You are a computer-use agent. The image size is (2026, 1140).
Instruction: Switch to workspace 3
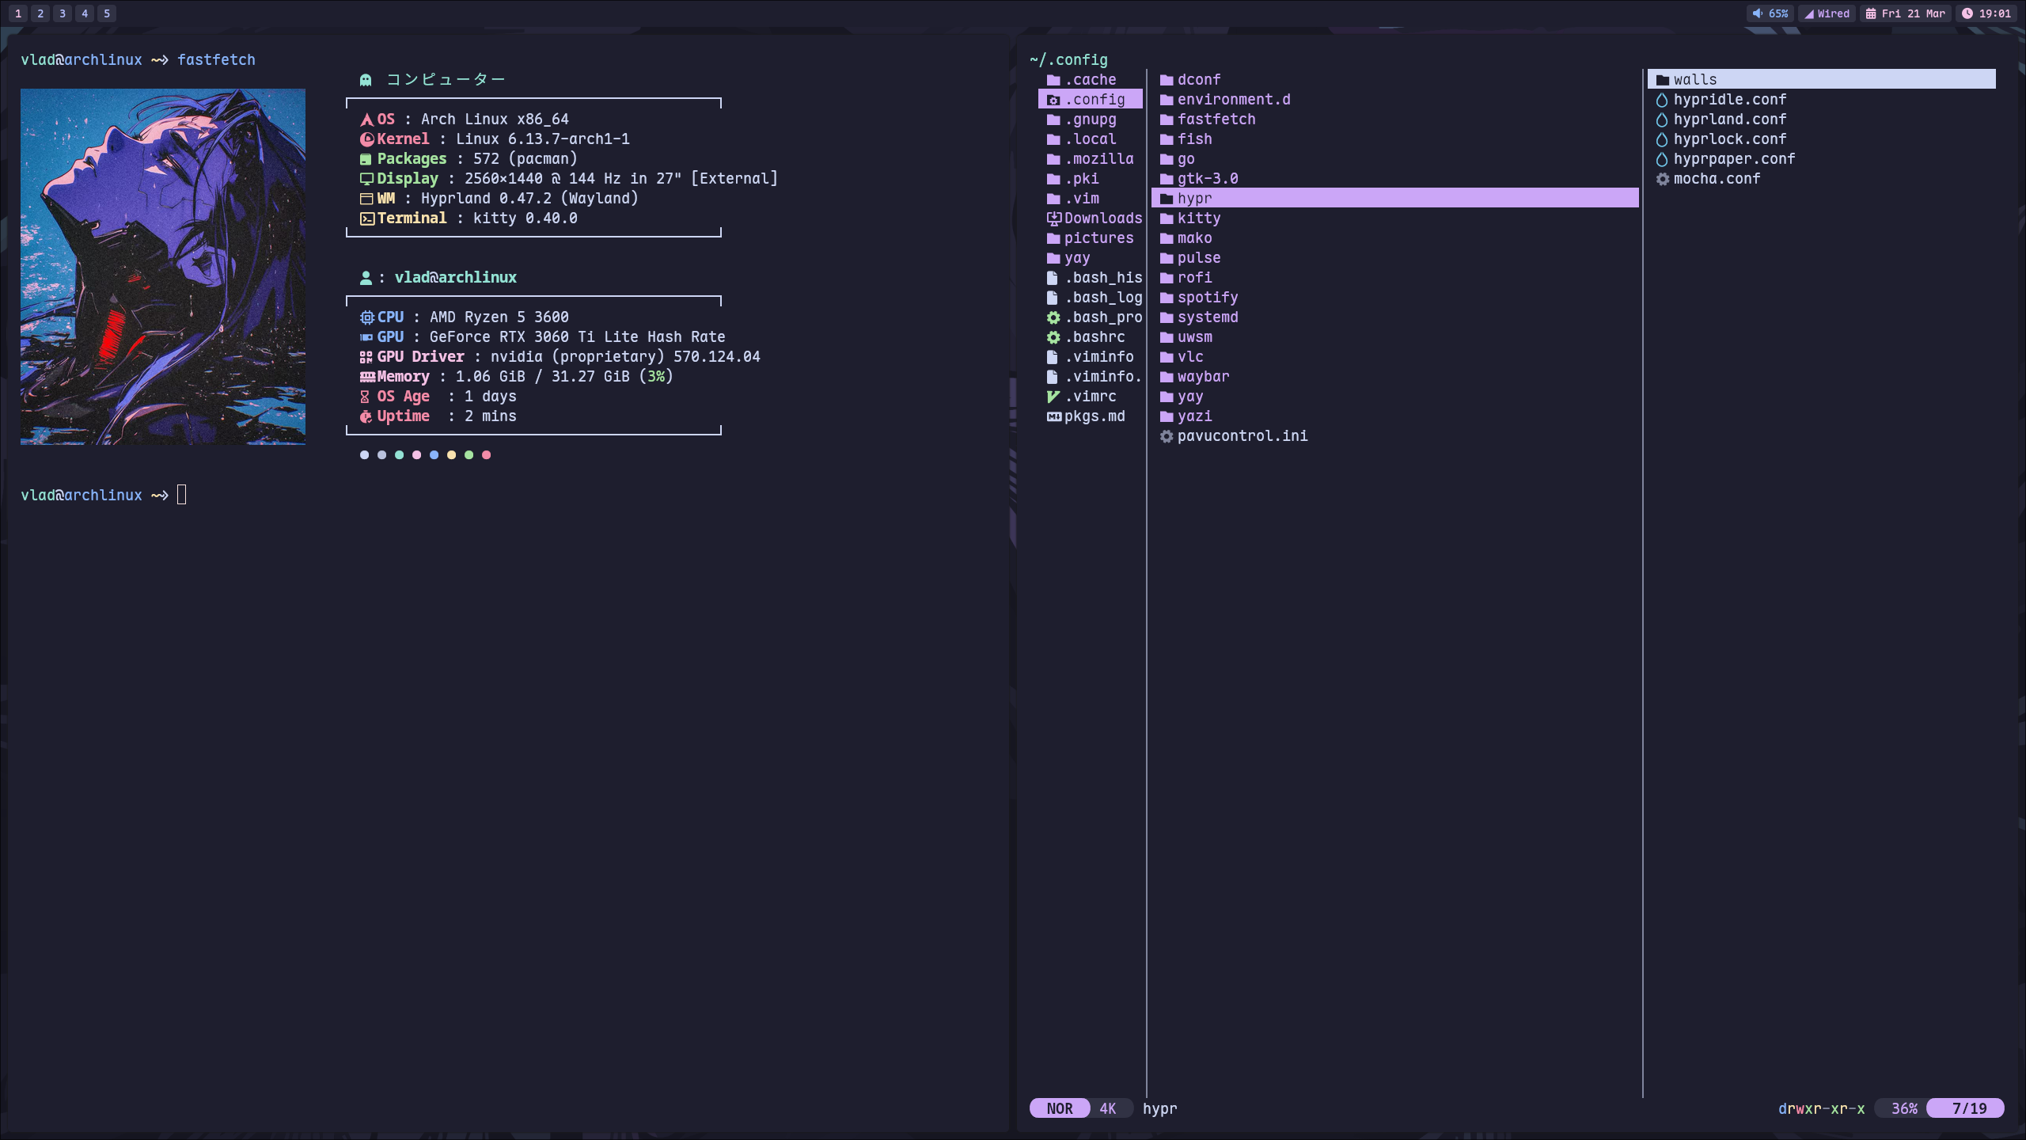[63, 13]
